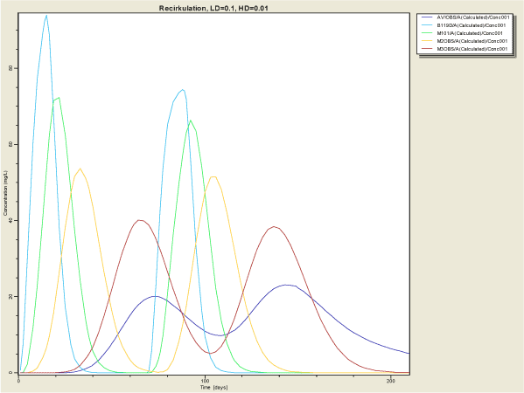Click the M3OBS/A legend entry label
This screenshot has height=393, width=524.
(x=472, y=49)
